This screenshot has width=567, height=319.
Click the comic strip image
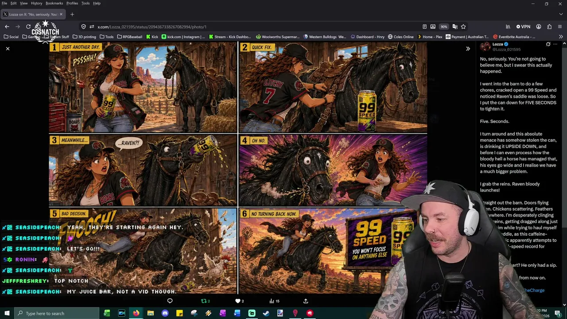coord(238,168)
